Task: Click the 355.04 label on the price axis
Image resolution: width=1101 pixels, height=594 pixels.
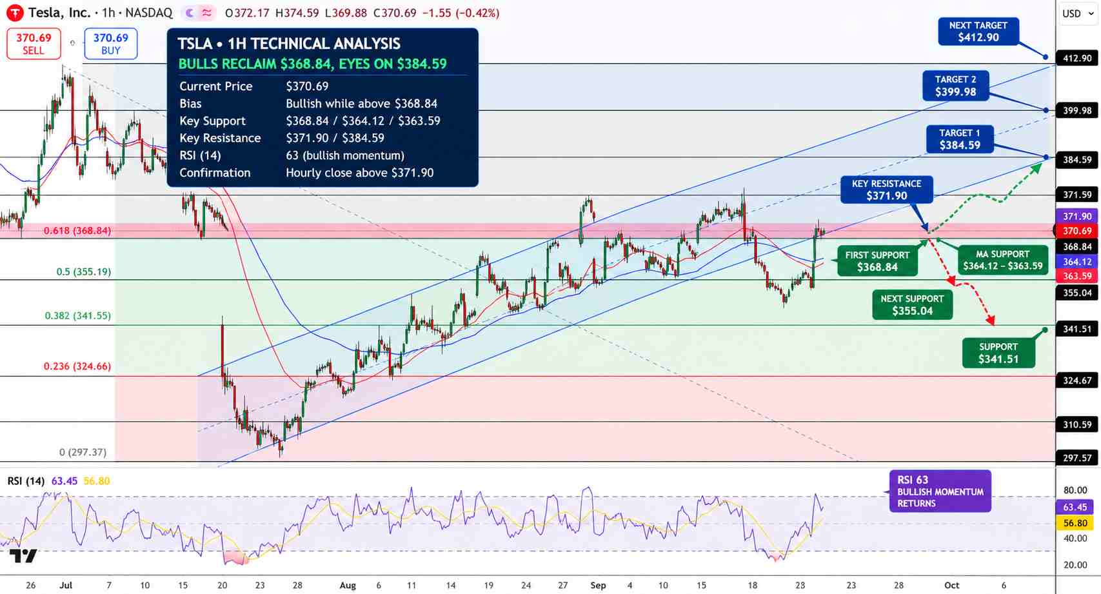Action: (x=1077, y=293)
